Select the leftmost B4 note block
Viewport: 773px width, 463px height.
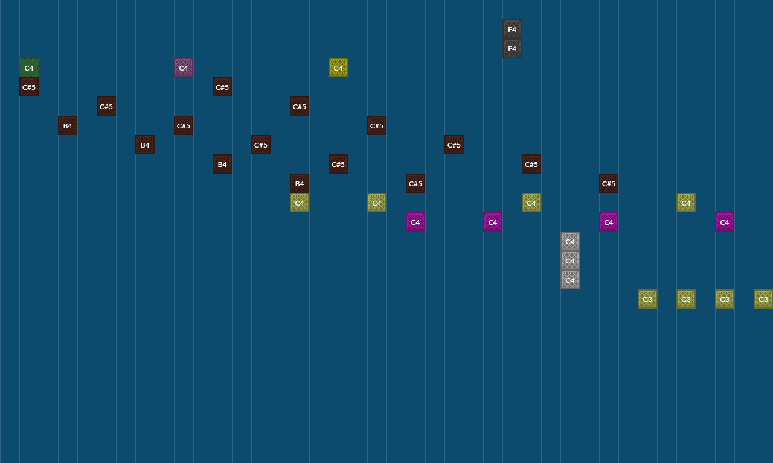coord(68,125)
